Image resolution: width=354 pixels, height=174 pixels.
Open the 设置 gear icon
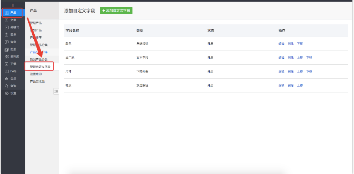tap(7, 93)
